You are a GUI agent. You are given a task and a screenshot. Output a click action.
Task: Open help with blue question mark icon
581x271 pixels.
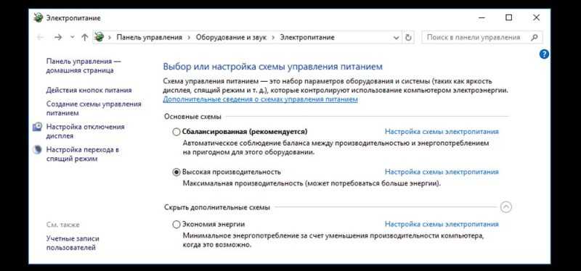pyautogui.click(x=544, y=54)
